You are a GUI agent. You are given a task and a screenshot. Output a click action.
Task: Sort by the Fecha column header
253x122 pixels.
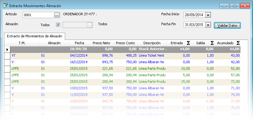click(80, 43)
